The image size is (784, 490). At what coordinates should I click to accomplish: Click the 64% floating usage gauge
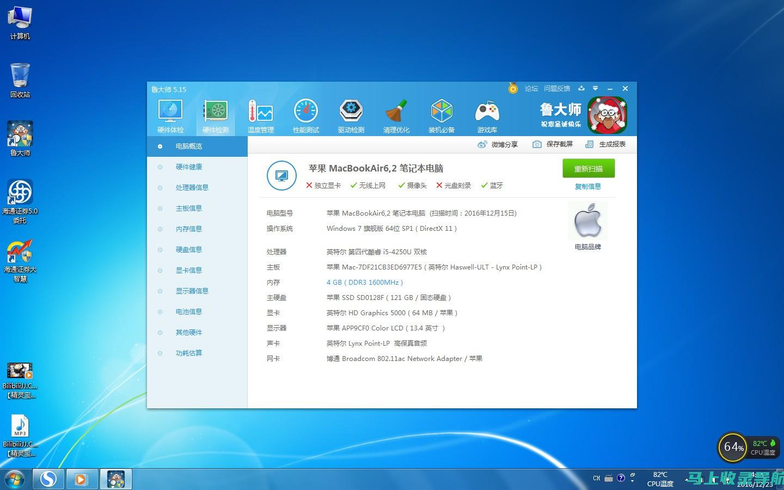pyautogui.click(x=733, y=447)
